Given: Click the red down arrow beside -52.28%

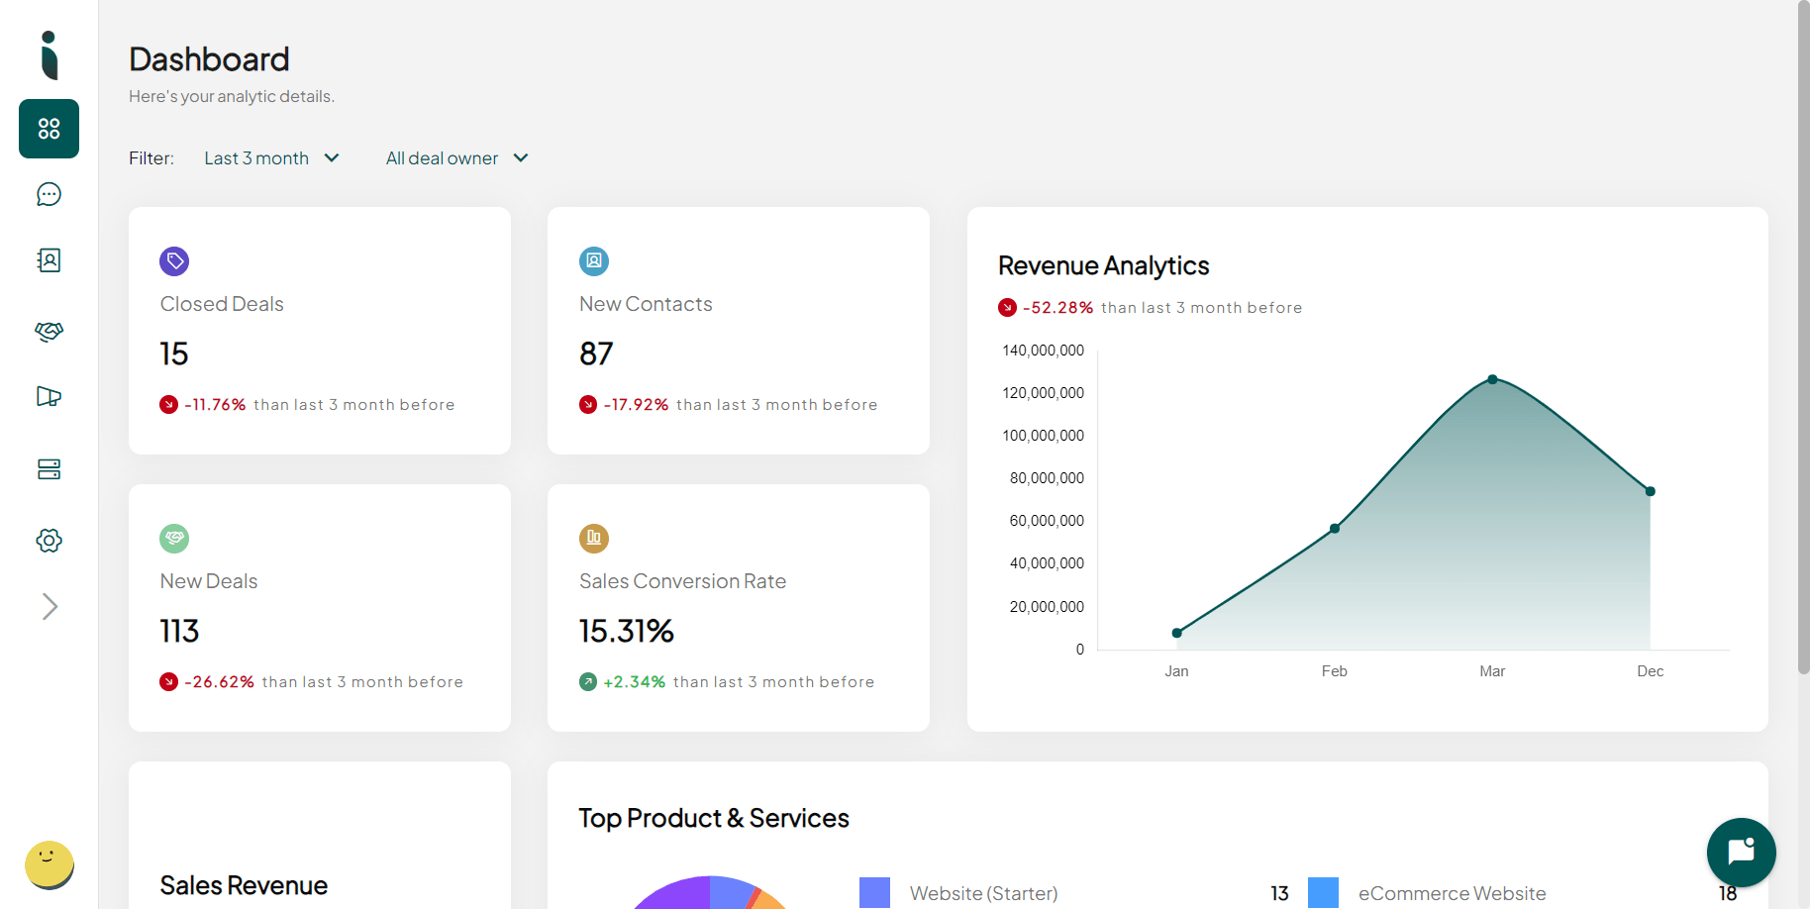Looking at the screenshot, I should pos(1007,307).
